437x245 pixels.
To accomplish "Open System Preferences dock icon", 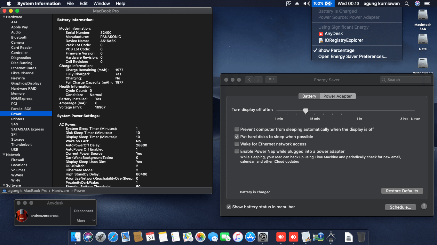I will point(263,237).
